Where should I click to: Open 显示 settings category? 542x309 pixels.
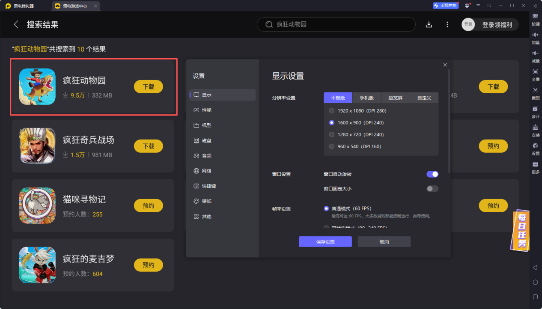tap(223, 95)
